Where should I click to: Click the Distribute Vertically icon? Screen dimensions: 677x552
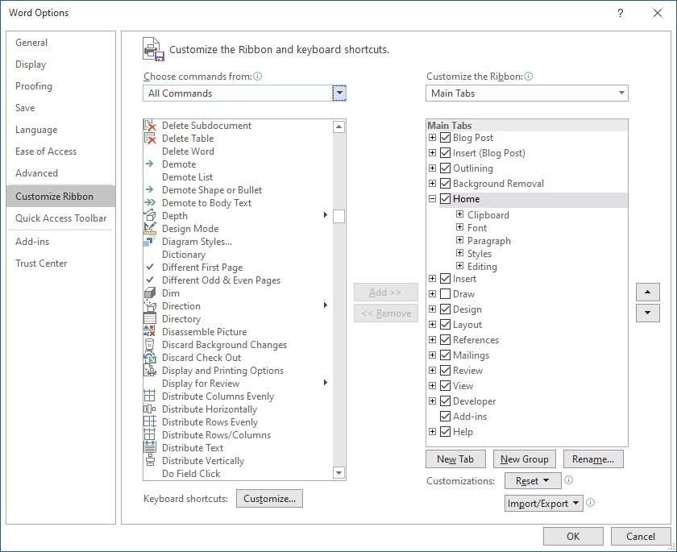(x=150, y=460)
